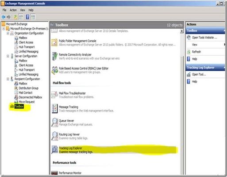Select Move Request tree item
Screen dimensions: 227x177
tap(27, 102)
